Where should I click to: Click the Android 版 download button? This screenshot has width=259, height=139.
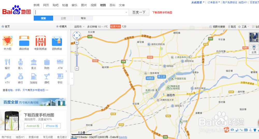(x=33, y=126)
